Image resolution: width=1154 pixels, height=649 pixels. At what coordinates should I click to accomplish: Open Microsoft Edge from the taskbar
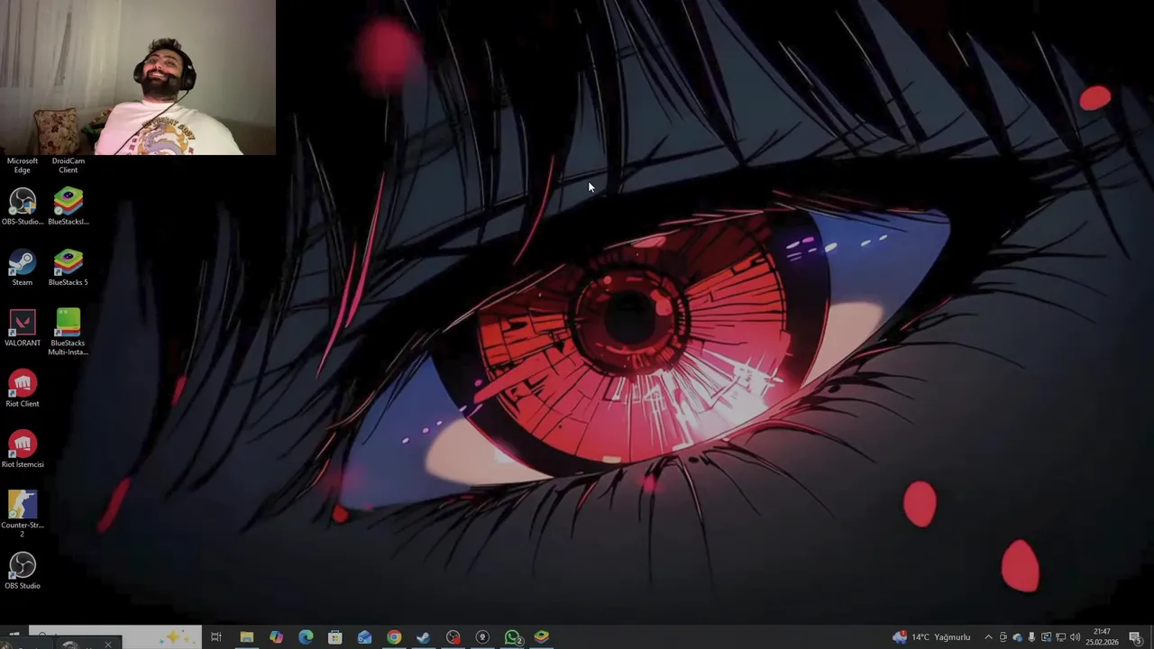tap(306, 637)
